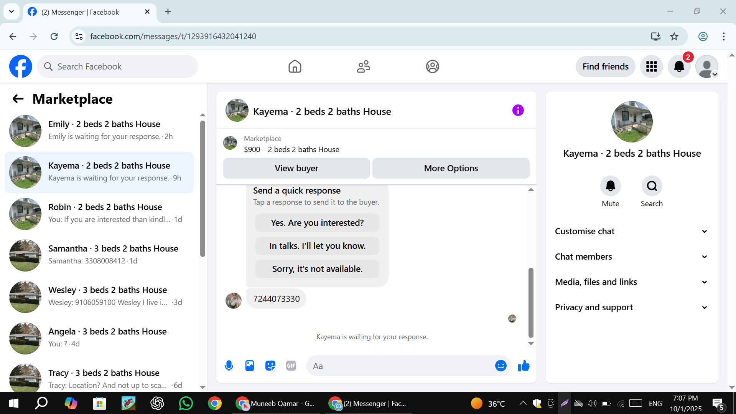The image size is (736, 414).
Task: Install app icon in address bar
Action: click(655, 36)
